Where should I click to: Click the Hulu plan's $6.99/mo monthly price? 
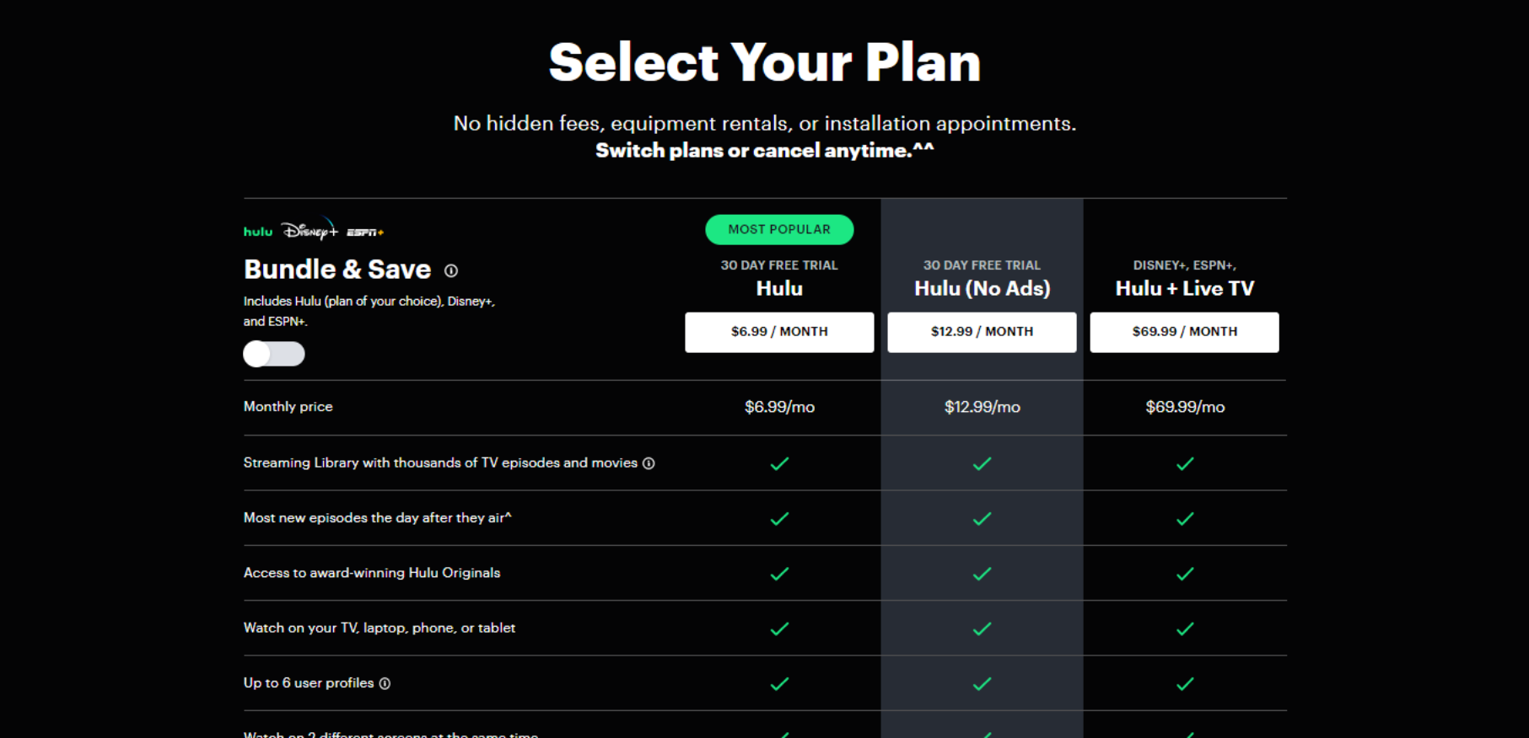click(779, 407)
